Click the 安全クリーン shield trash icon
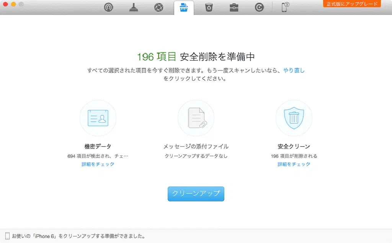 [x=294, y=118]
